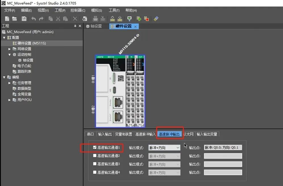Screen dimensions: 283x186
Task: Click the Run green play icon
Action: tap(139, 18)
